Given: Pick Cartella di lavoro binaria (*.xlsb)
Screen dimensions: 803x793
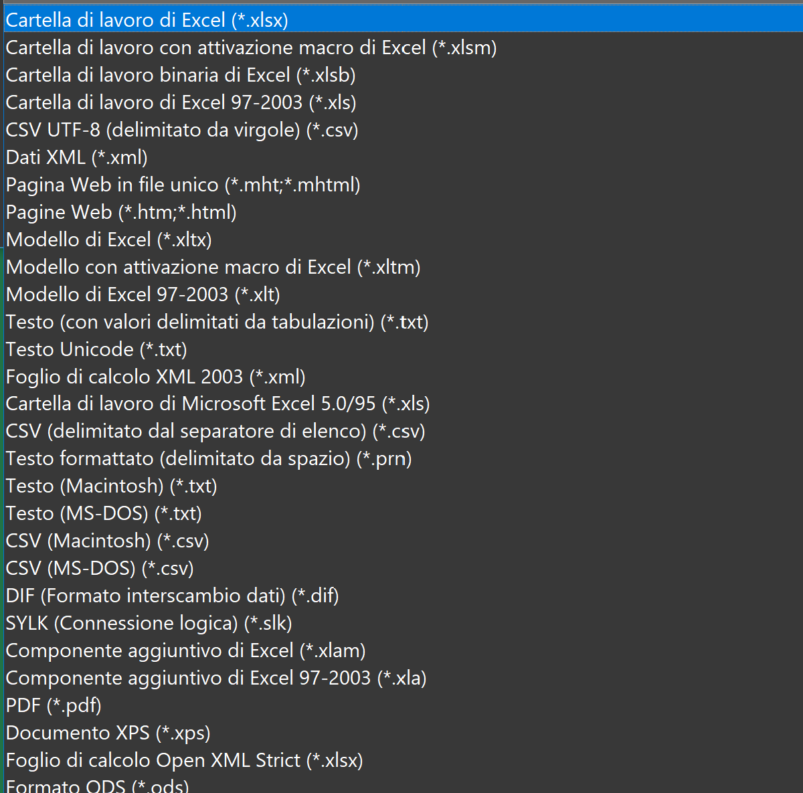Looking at the screenshot, I should pos(403,75).
